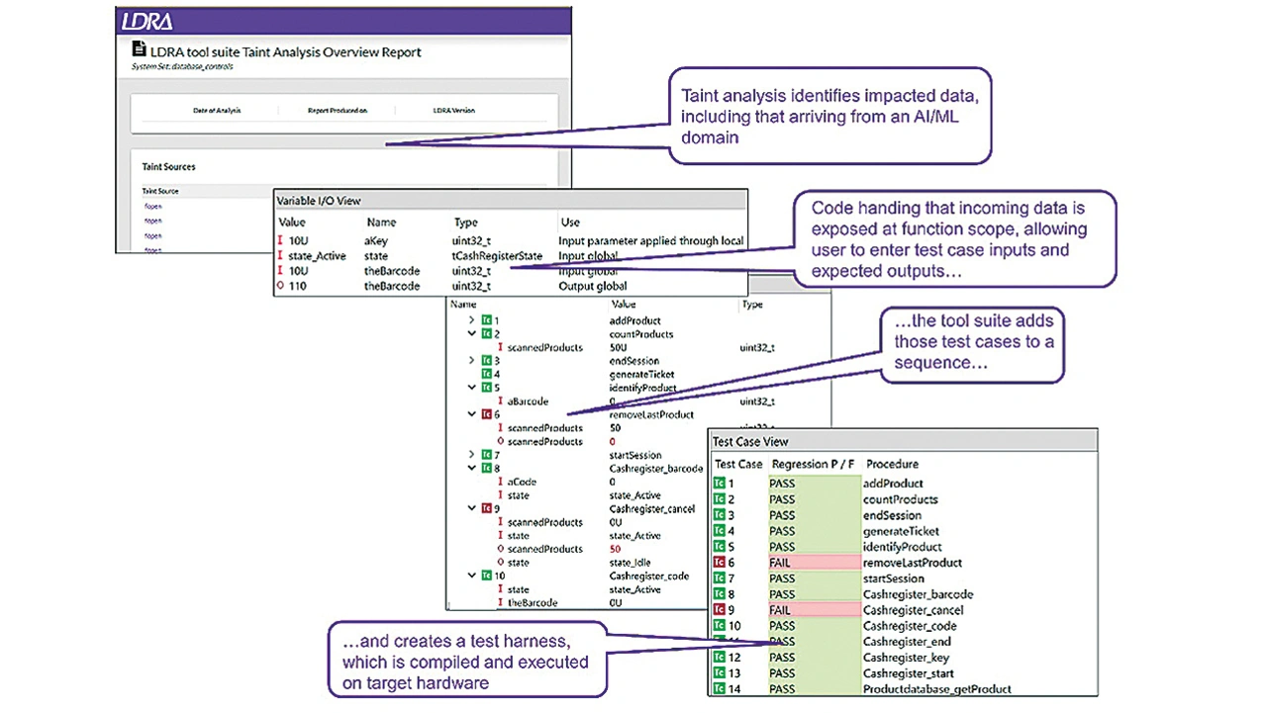The width and height of the screenshot is (1267, 713).
Task: Click the Regression P / F column header
Action: (x=812, y=464)
